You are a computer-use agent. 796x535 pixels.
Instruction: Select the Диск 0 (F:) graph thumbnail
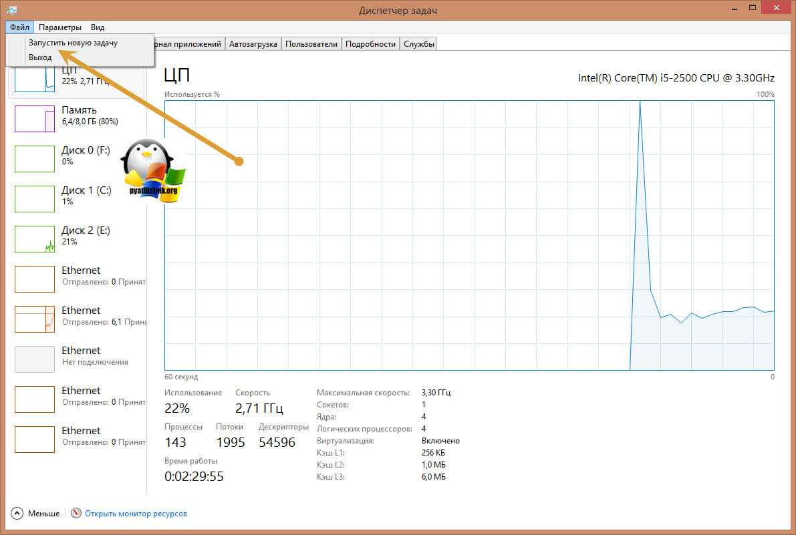[x=35, y=159]
